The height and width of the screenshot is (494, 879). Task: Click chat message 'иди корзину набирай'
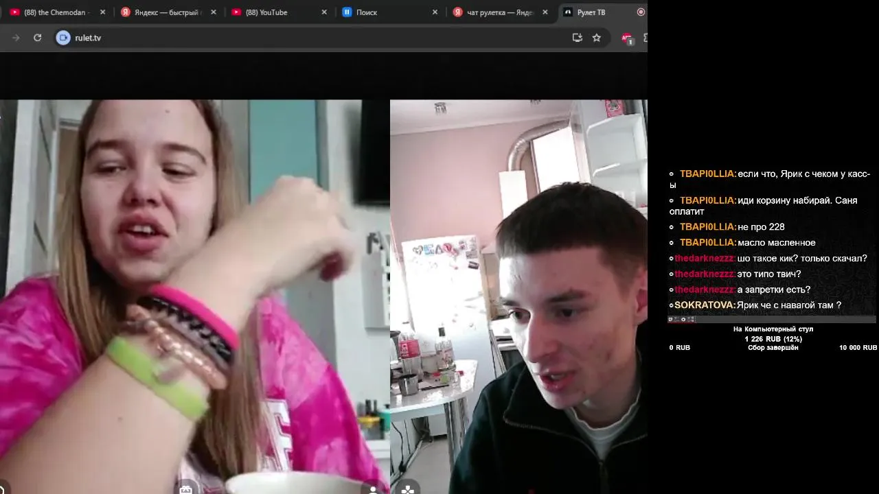tap(763, 206)
